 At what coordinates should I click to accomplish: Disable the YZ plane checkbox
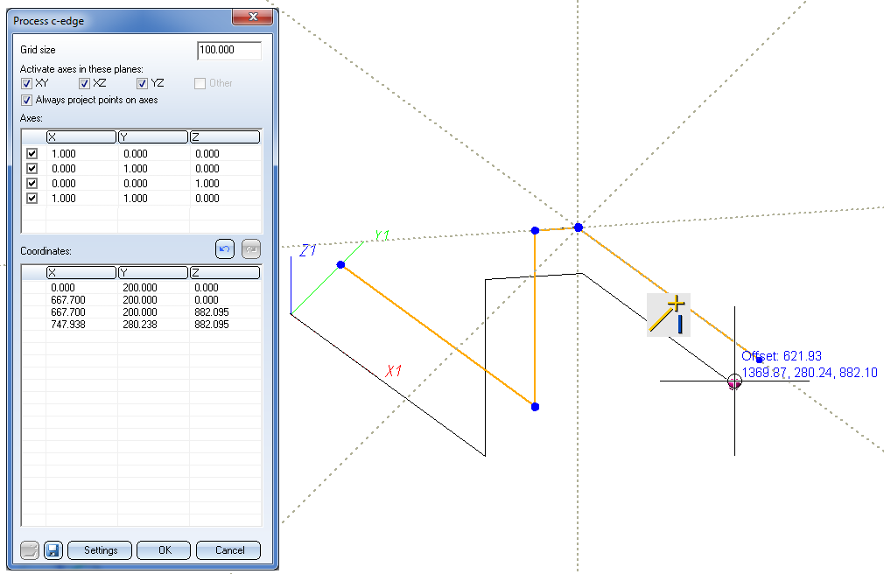tap(143, 83)
